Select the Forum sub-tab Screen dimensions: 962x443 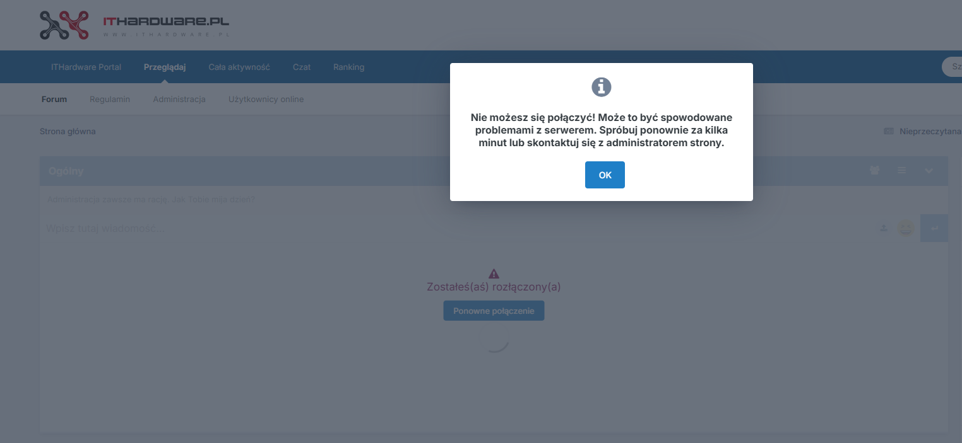[54, 99]
